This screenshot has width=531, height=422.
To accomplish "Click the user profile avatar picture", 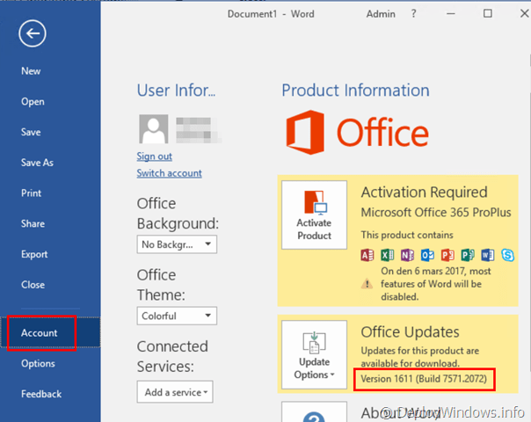I will (x=152, y=130).
